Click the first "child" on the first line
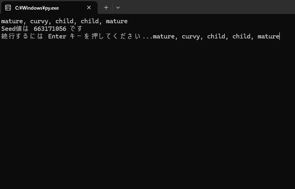 click(64, 21)
